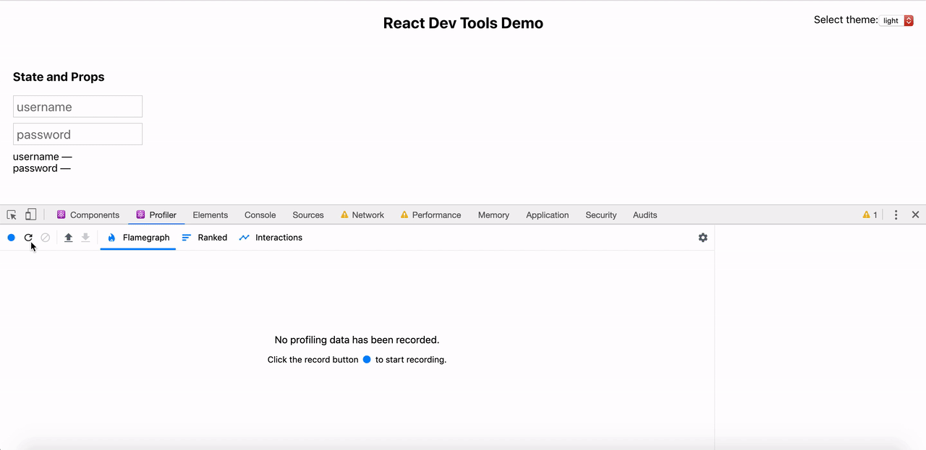This screenshot has height=450, width=926.
Task: Open the Application tab
Action: click(x=548, y=215)
